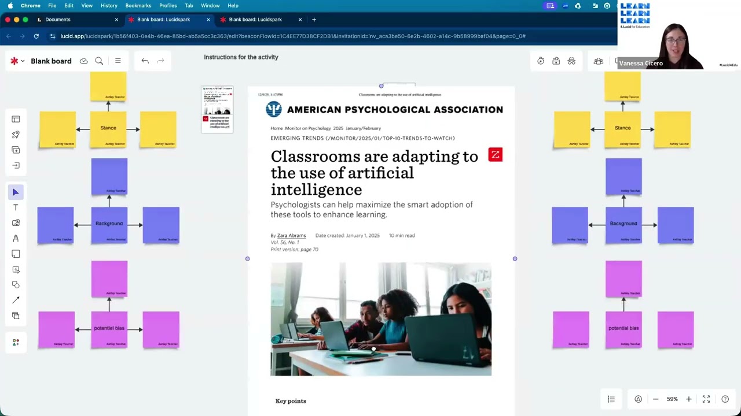Open the timer tool

click(x=541, y=61)
